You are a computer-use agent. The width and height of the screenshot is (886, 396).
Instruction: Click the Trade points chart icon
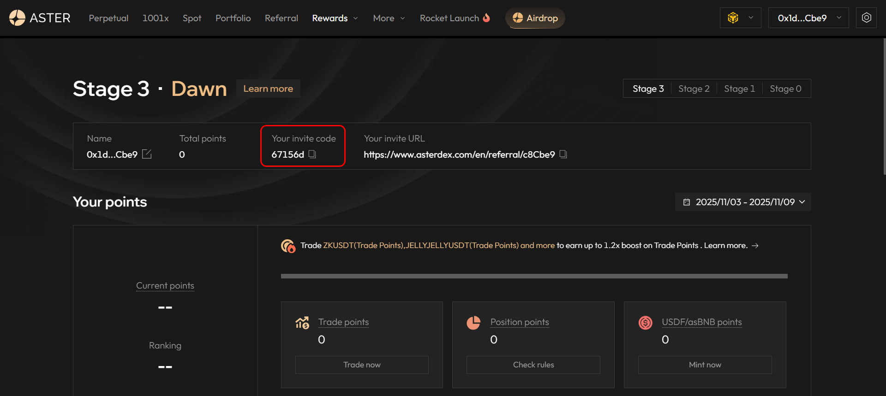pyautogui.click(x=302, y=323)
